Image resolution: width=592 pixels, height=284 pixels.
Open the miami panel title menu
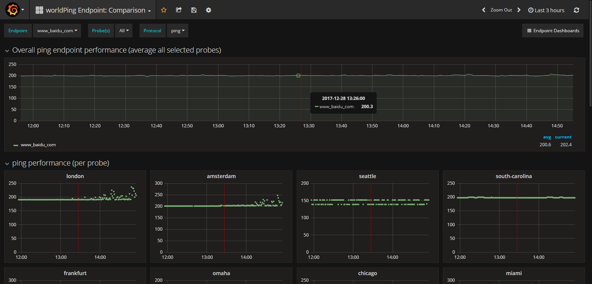point(514,273)
